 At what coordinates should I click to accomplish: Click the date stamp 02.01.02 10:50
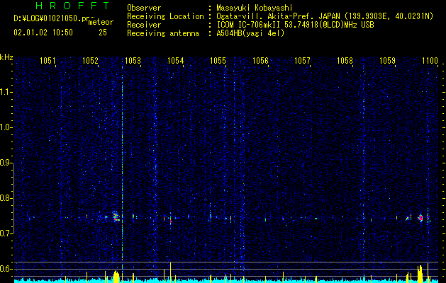tap(43, 33)
